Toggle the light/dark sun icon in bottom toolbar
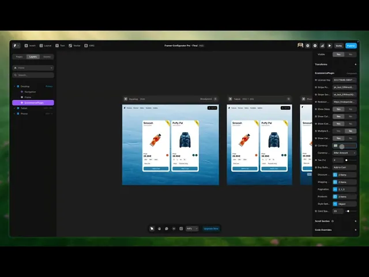369x277 pixels. pos(174,229)
